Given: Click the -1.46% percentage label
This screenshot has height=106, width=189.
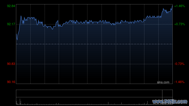Looking at the screenshot, I should click(179, 82).
